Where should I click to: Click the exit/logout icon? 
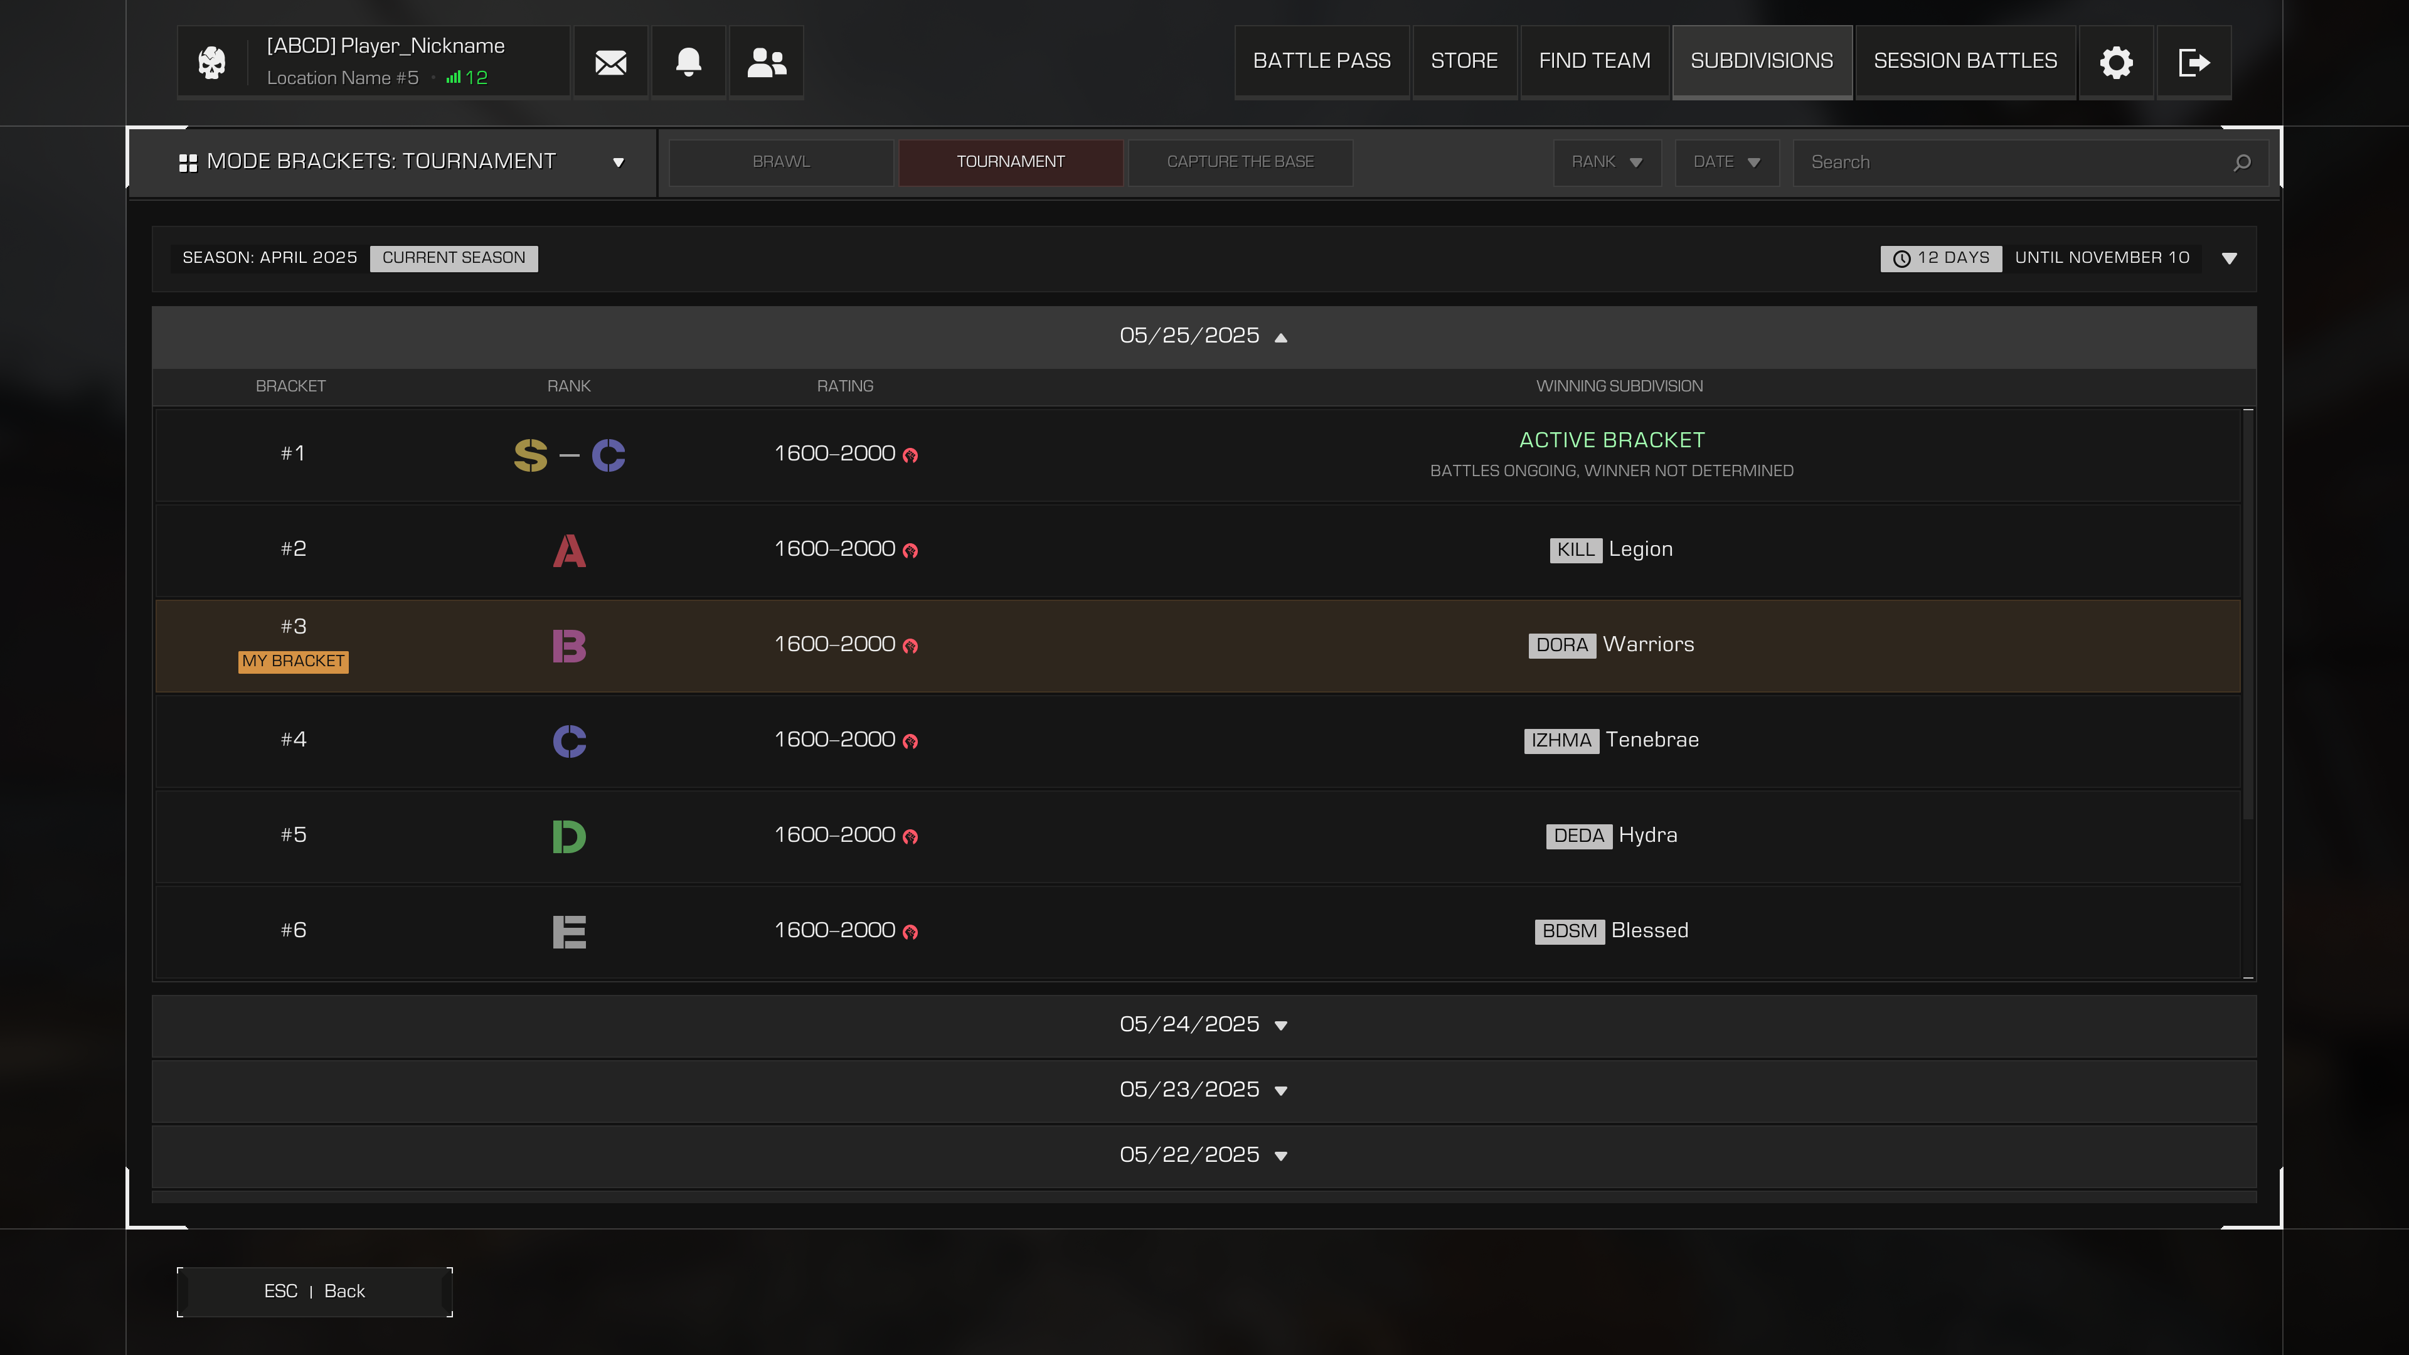pyautogui.click(x=2194, y=61)
